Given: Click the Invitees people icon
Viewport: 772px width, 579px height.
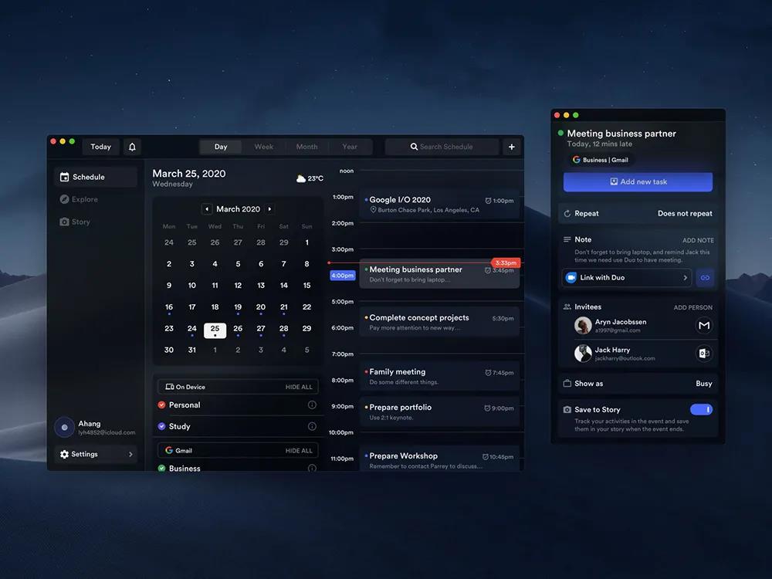Looking at the screenshot, I should click(x=567, y=306).
